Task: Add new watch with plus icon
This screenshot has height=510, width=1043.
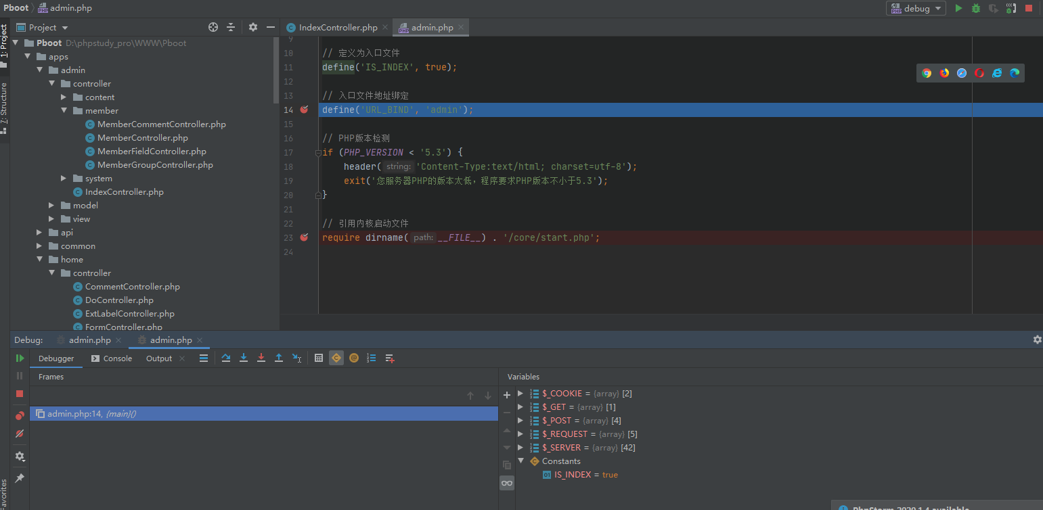Action: [x=507, y=394]
